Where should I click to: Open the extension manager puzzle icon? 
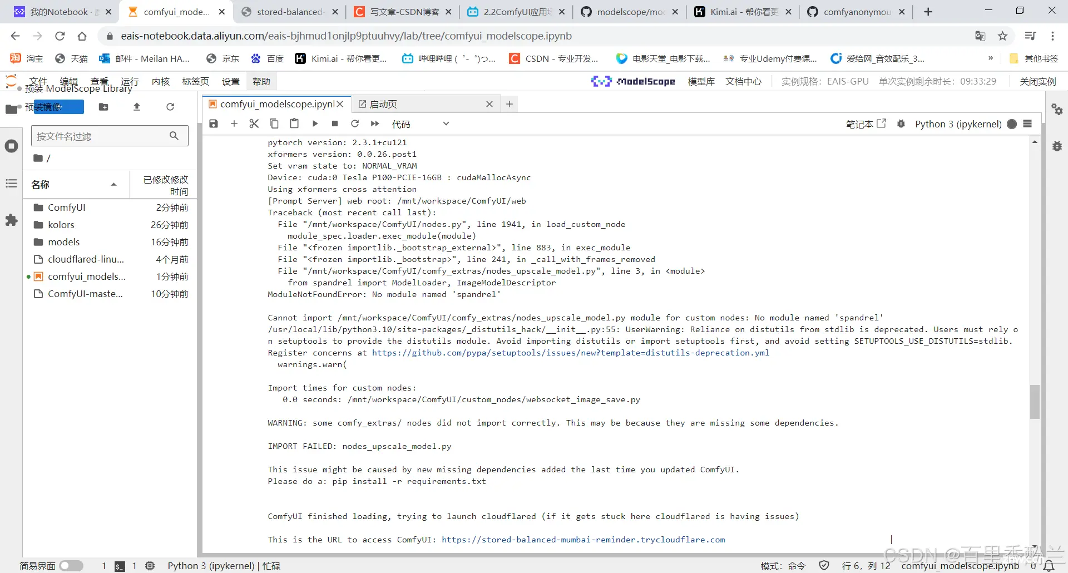(11, 220)
